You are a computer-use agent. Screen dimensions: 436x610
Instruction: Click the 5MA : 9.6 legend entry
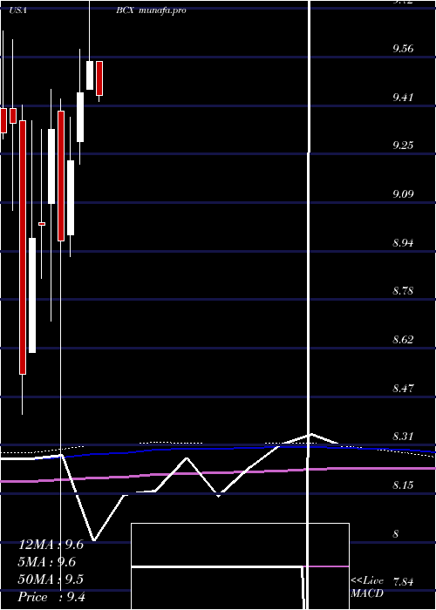(x=47, y=562)
